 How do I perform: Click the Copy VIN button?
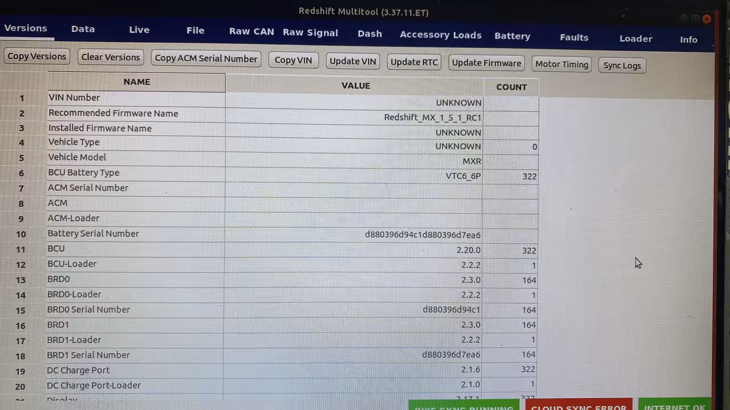tap(293, 60)
